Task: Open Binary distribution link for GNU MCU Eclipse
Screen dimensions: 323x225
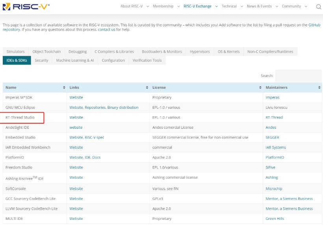Action: click(x=123, y=107)
